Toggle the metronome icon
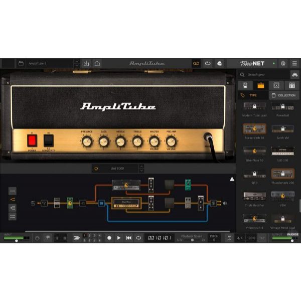The image size is (301, 301). [x=229, y=238]
